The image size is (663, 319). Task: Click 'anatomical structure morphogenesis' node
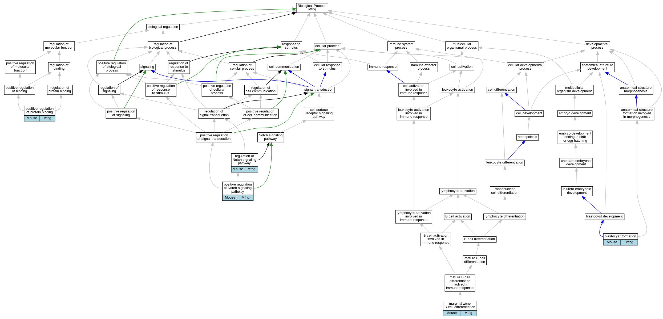[x=636, y=90]
